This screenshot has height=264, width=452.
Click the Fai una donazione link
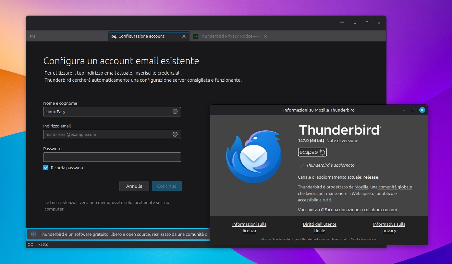[342, 210]
